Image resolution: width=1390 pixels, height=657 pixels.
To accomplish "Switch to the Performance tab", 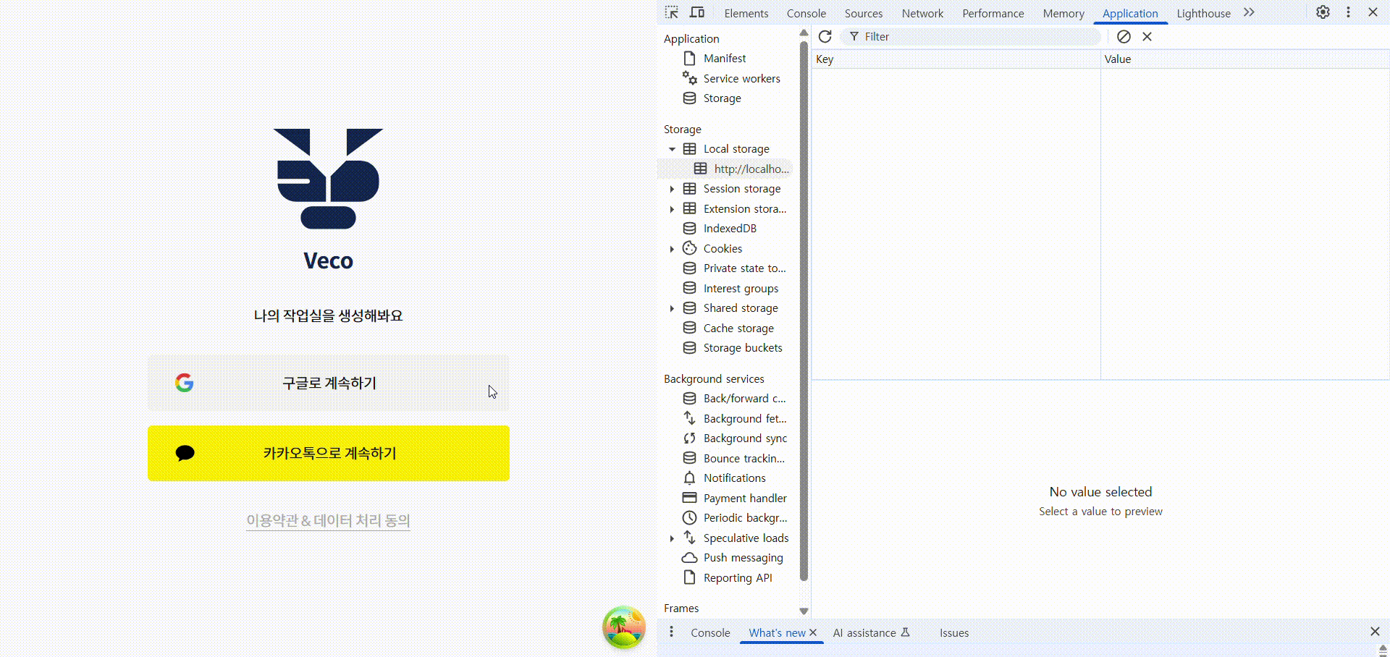I will (993, 13).
